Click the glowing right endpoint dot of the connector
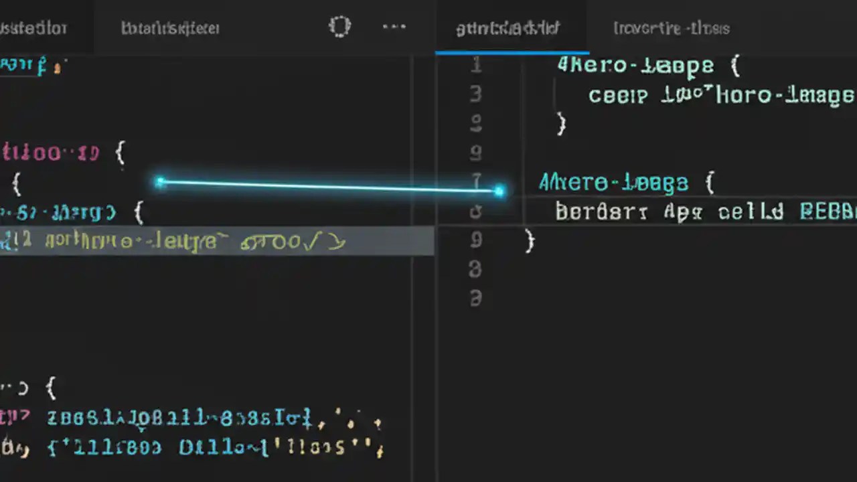The width and height of the screenshot is (857, 482). [x=500, y=191]
